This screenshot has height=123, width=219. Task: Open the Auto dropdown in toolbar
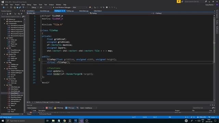click(80, 8)
